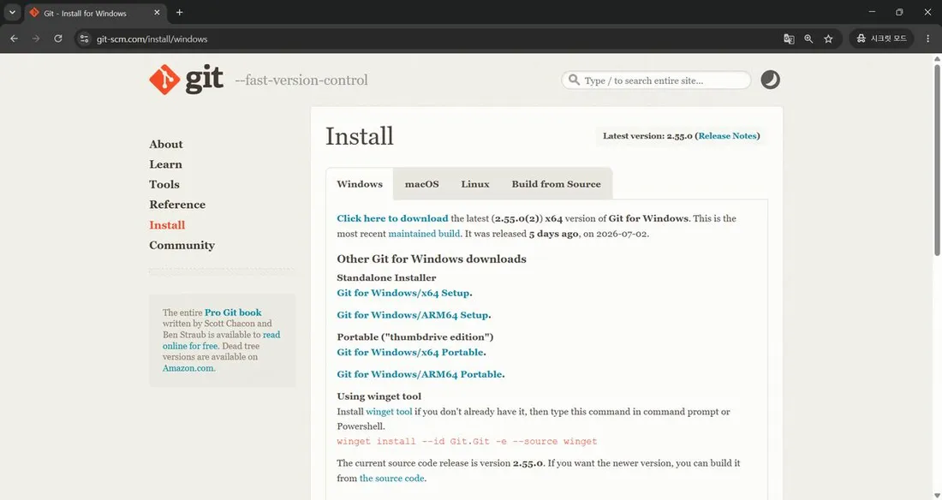
Task: Focus the site search input field
Action: tap(656, 80)
